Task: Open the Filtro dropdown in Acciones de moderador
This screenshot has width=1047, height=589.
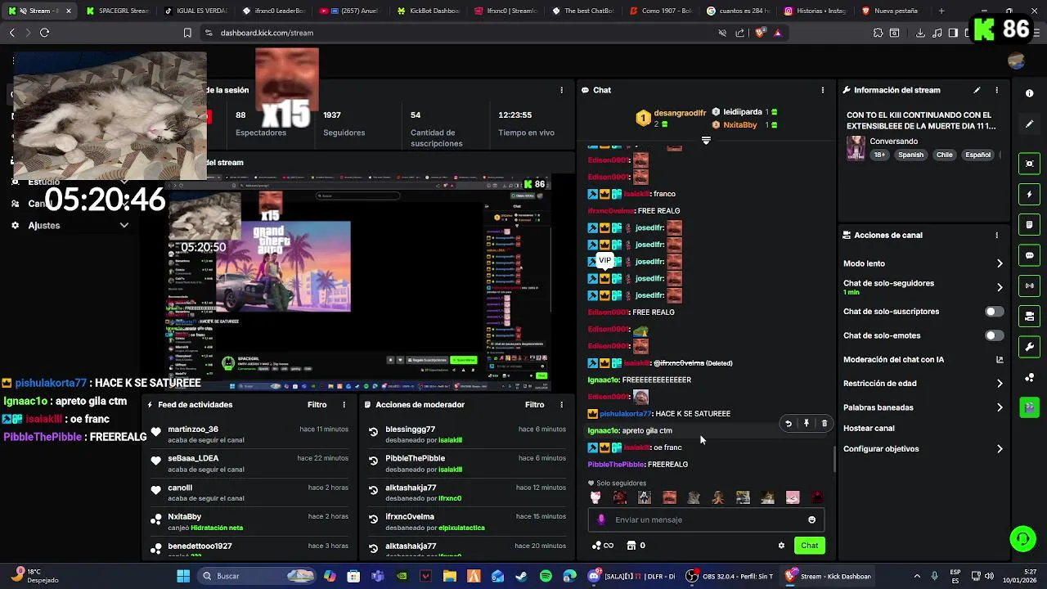Action: point(534,405)
